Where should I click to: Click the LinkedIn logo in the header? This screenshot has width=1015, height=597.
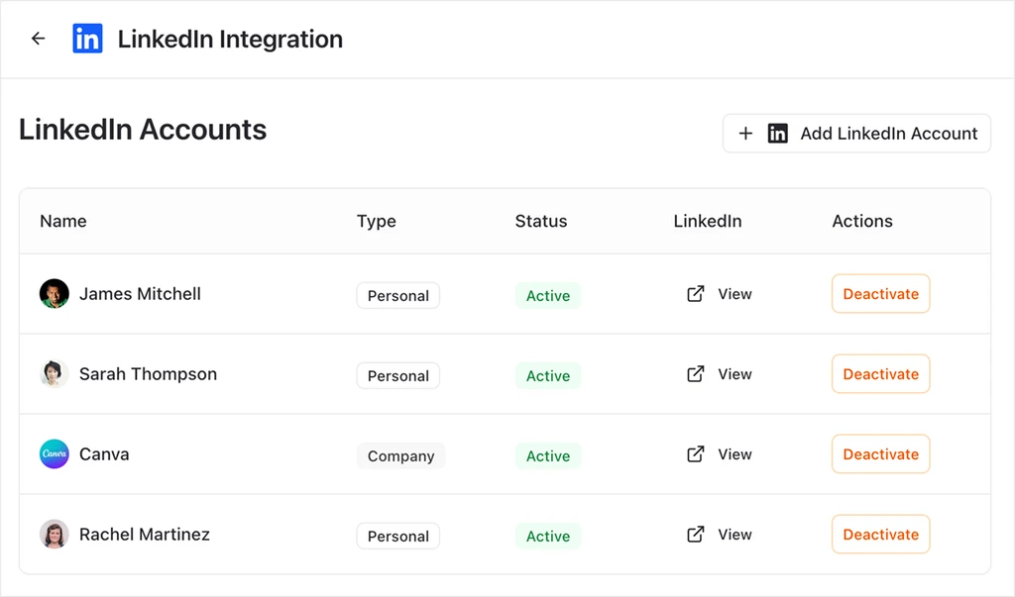coord(88,38)
